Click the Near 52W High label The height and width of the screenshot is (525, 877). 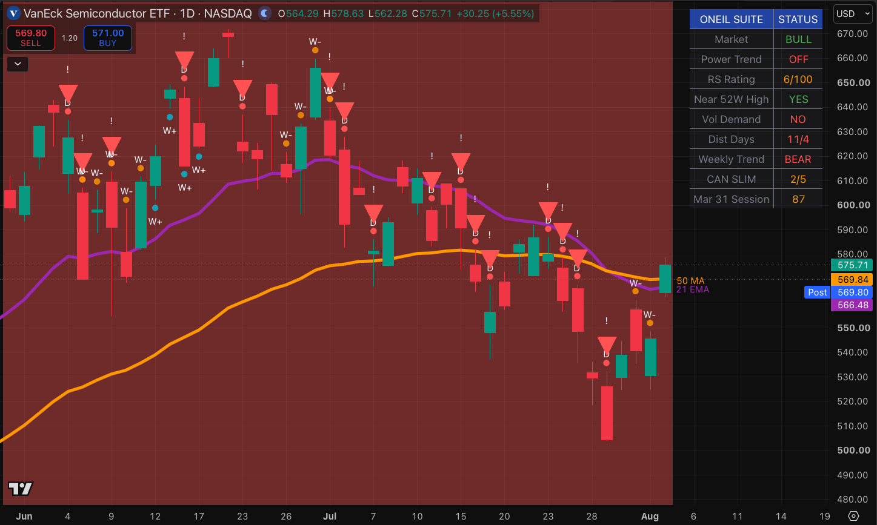(732, 99)
